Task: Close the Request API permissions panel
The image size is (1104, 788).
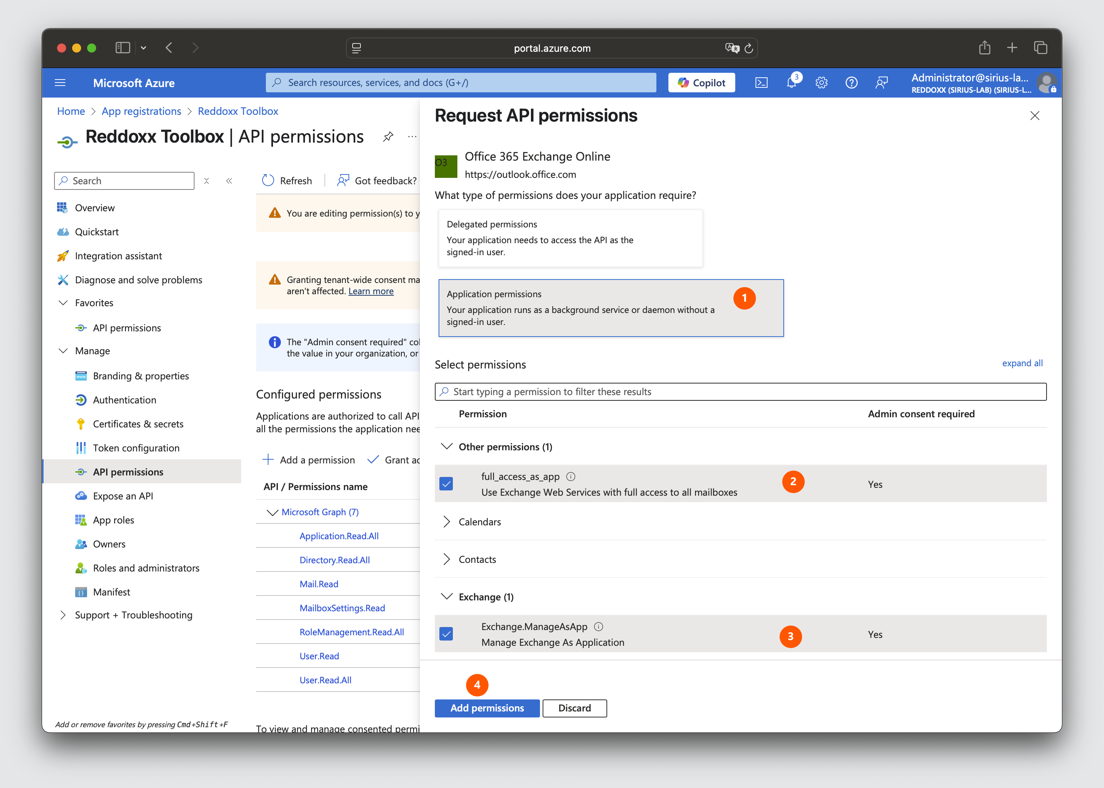Action: point(1035,116)
